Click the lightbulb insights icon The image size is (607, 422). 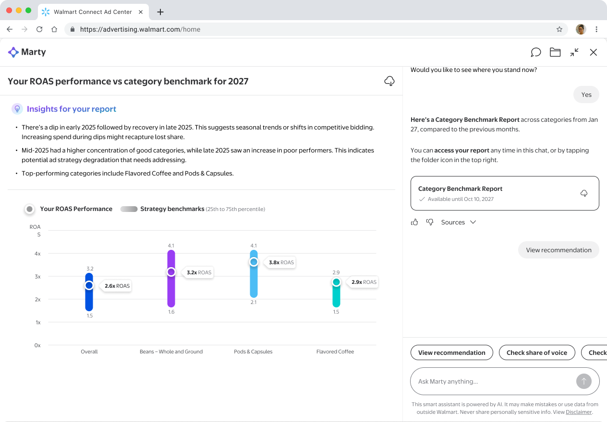[x=17, y=109]
